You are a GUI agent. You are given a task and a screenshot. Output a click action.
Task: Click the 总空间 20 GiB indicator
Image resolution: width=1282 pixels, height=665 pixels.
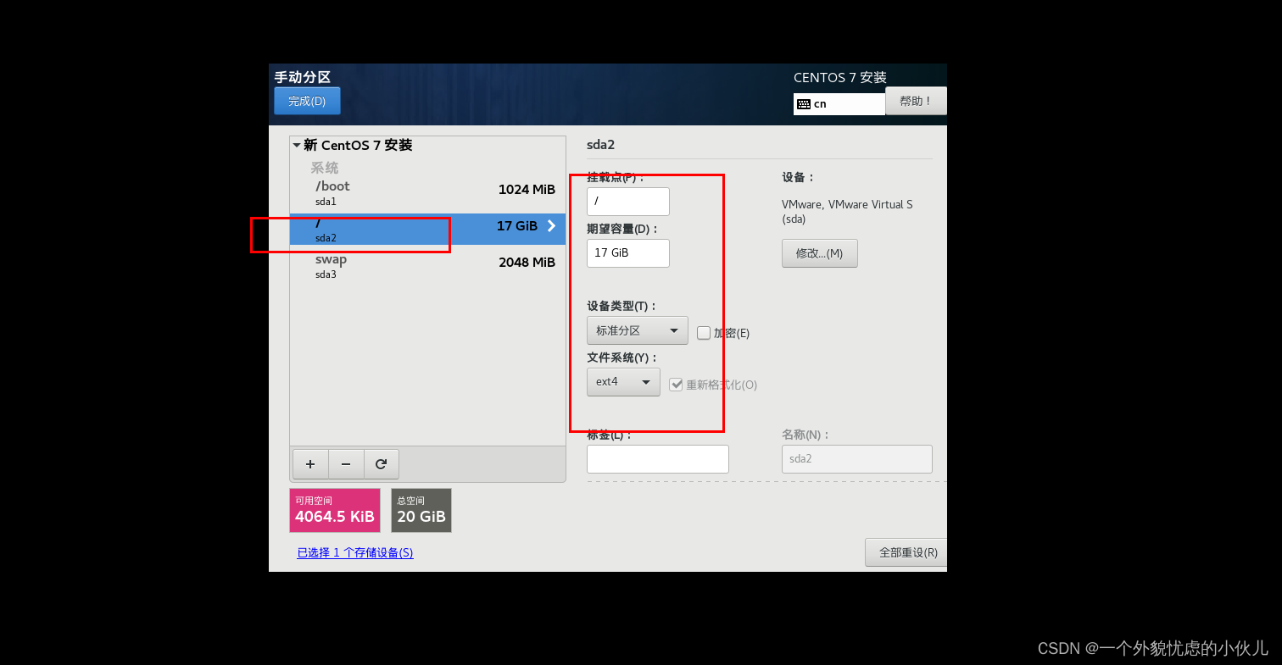(x=421, y=510)
